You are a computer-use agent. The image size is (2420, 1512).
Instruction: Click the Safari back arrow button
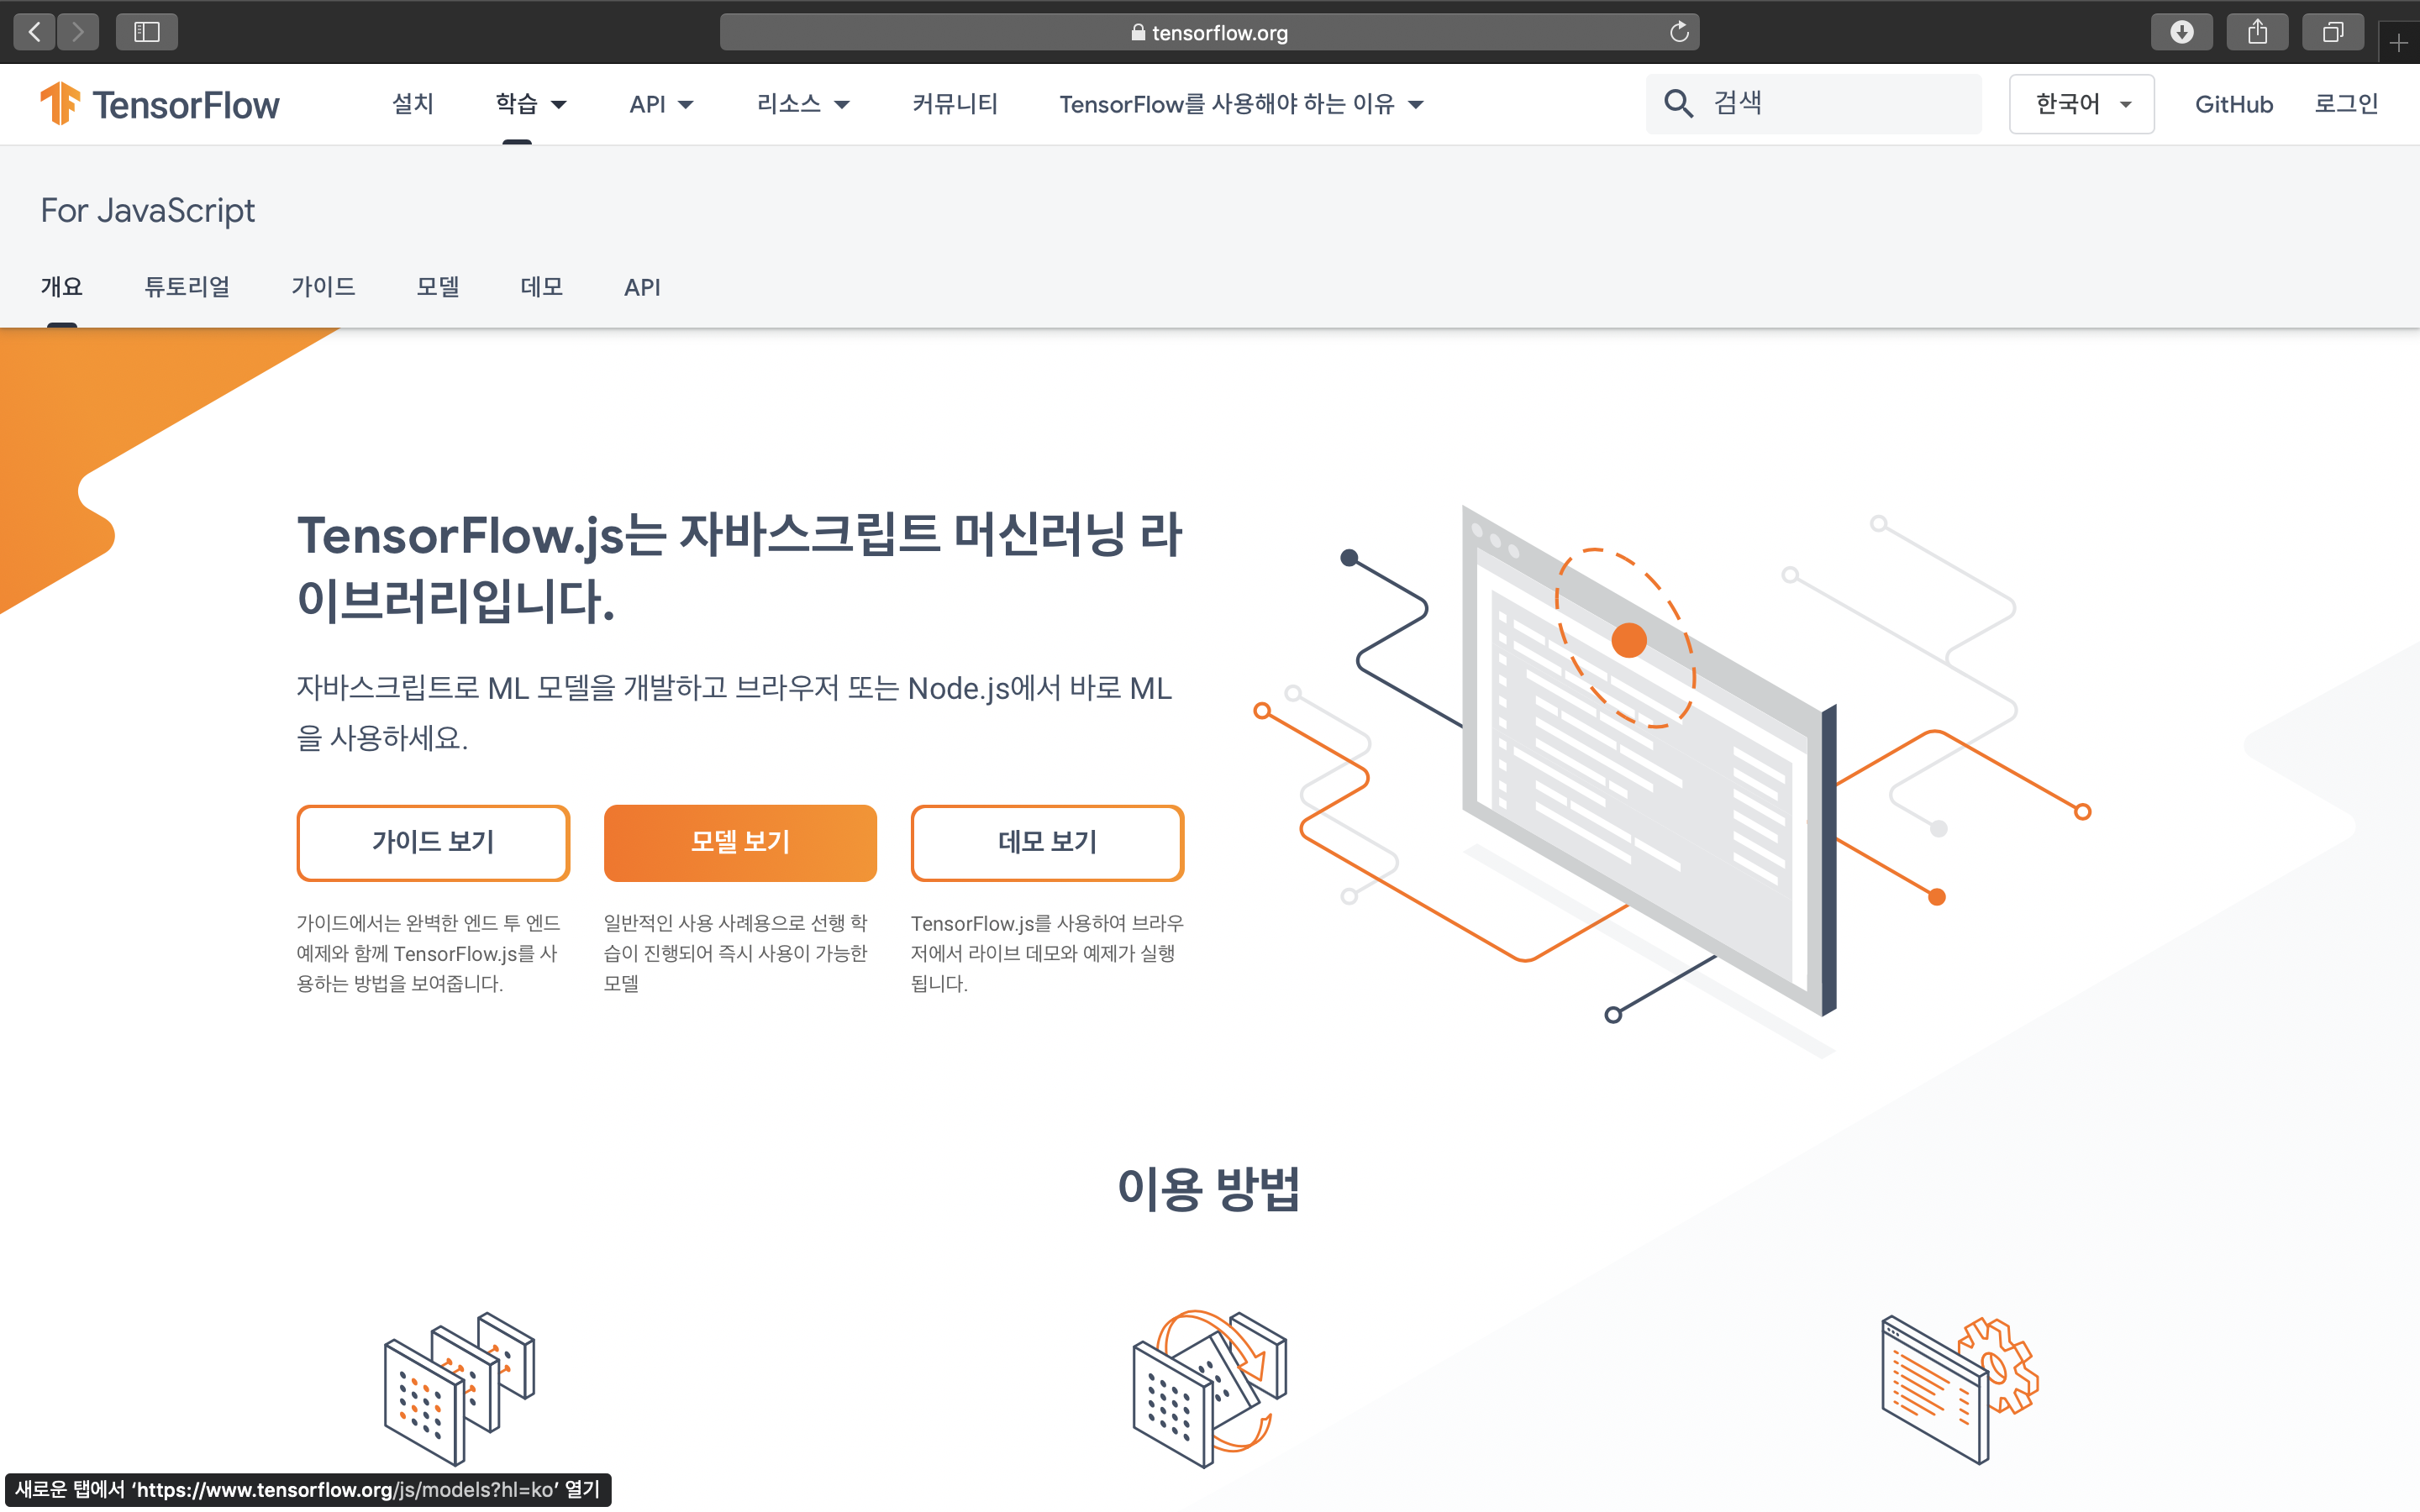tap(35, 32)
